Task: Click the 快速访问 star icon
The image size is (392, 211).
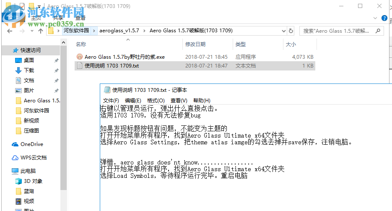Action: click(16, 50)
